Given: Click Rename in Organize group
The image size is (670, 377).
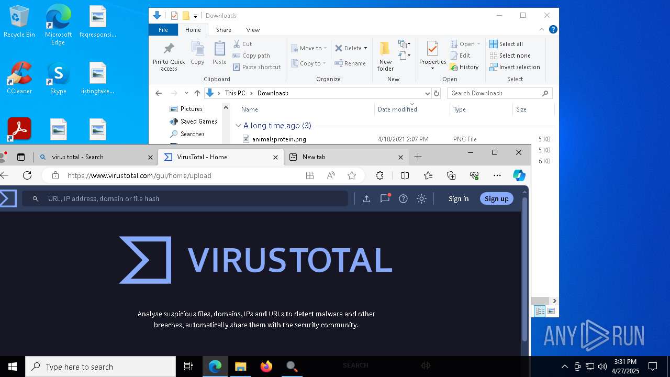Looking at the screenshot, I should pos(350,63).
